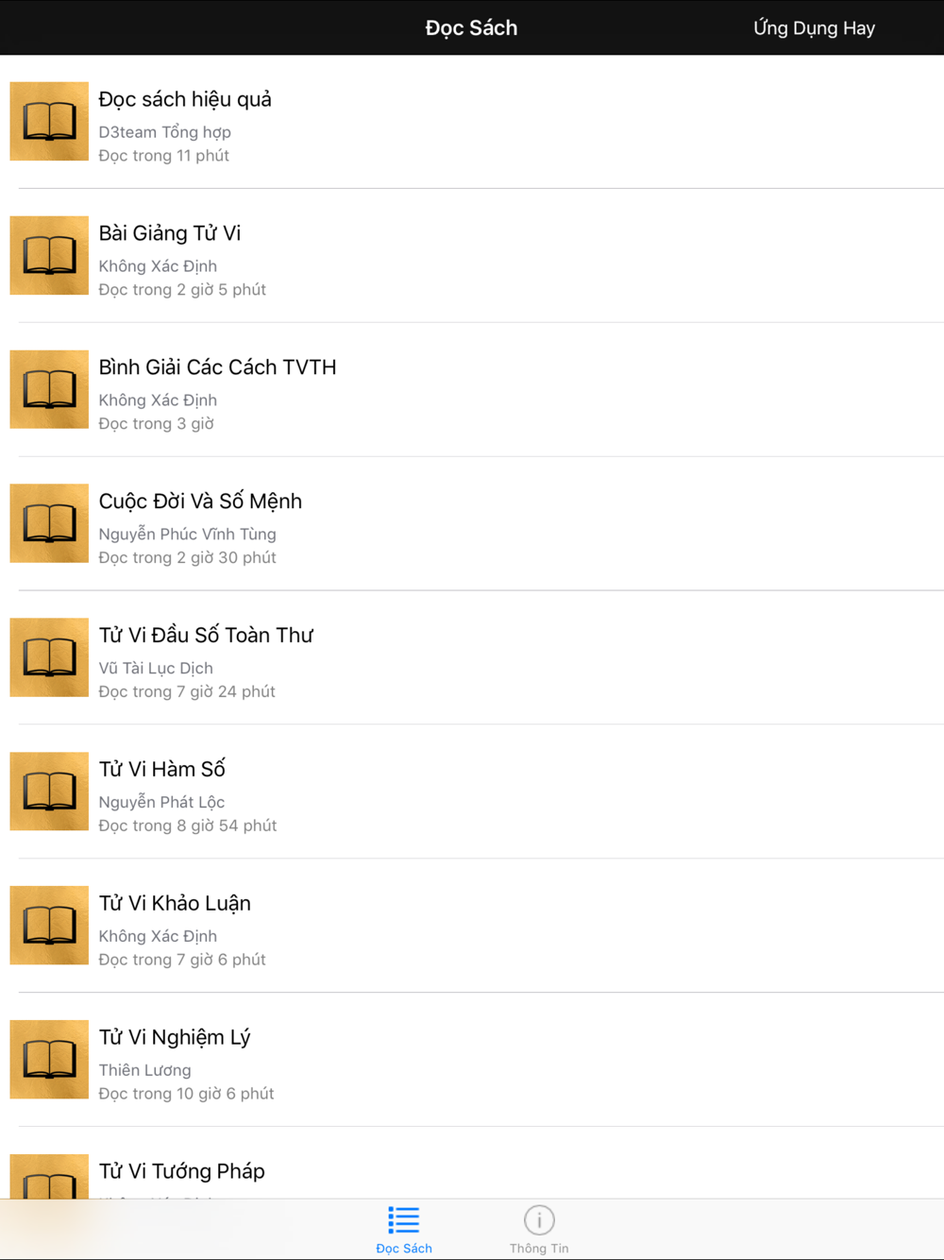Tap book icon next to Cuộc Đời Và Số Mệnh
The width and height of the screenshot is (944, 1260).
49,523
